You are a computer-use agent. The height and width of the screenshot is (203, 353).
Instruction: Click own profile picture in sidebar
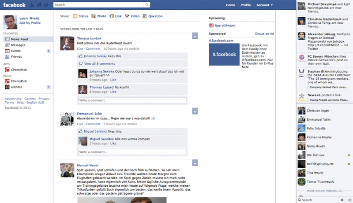pyautogui.click(x=10, y=22)
